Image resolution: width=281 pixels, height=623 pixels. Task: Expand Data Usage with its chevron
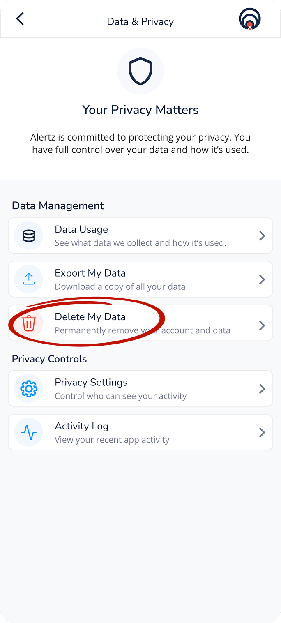262,235
